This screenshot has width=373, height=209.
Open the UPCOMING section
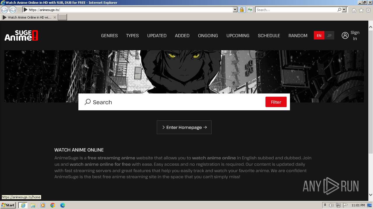pos(238,35)
